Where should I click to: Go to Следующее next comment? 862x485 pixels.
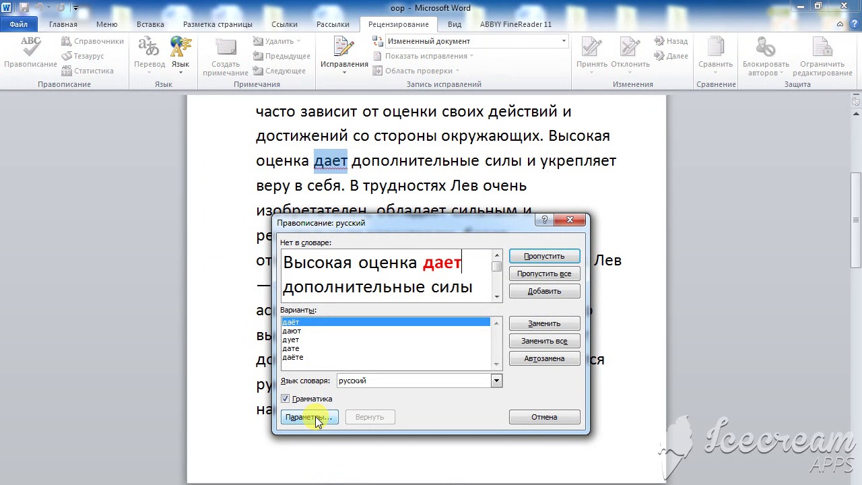pyautogui.click(x=279, y=71)
